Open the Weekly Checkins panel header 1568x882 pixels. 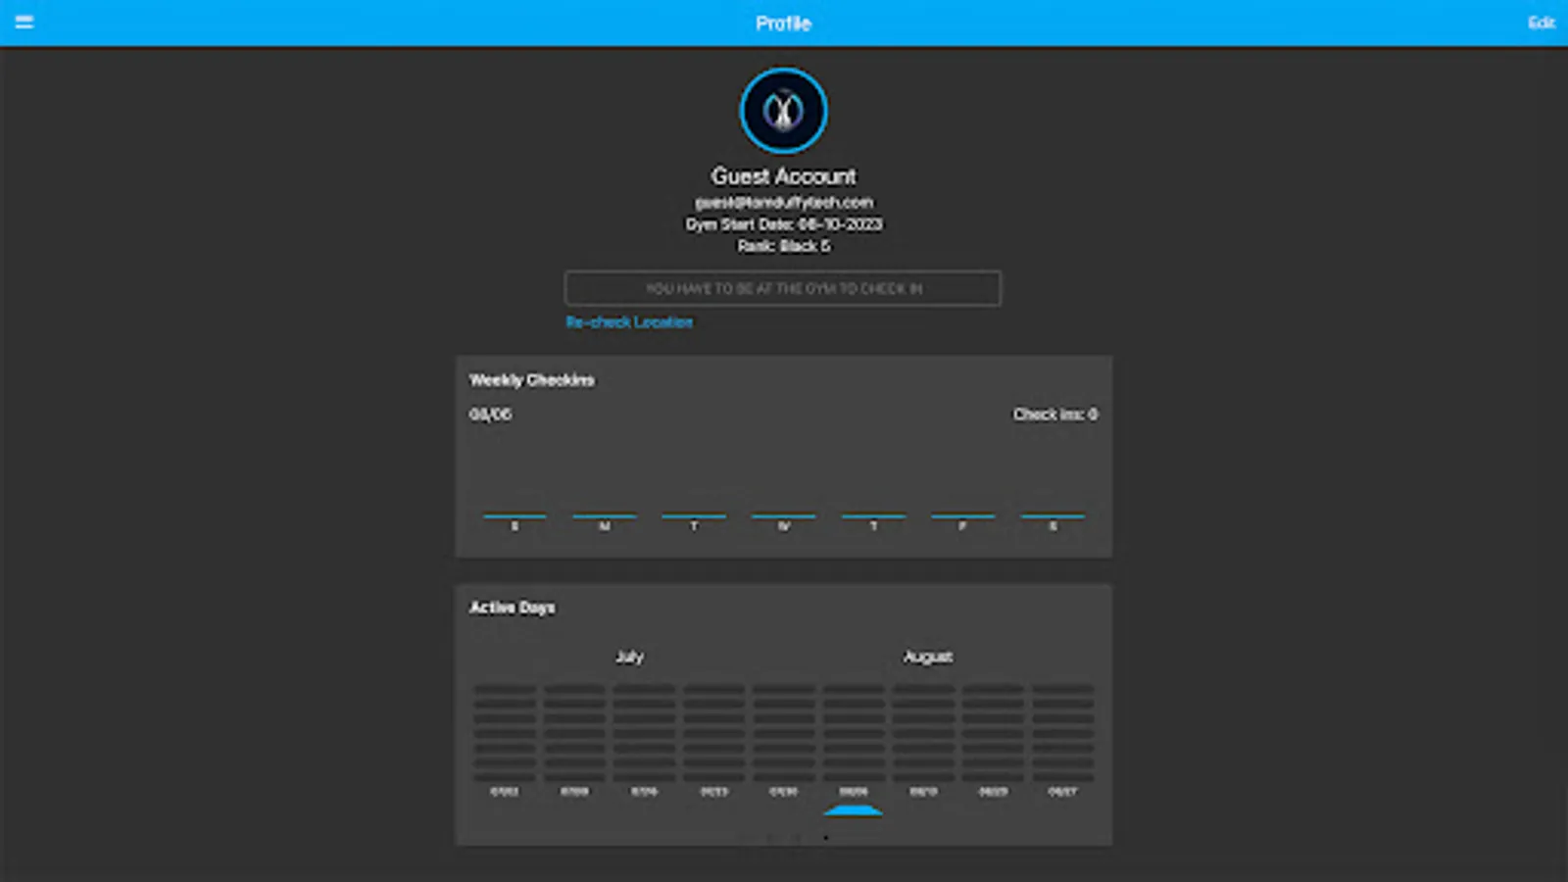tap(532, 380)
